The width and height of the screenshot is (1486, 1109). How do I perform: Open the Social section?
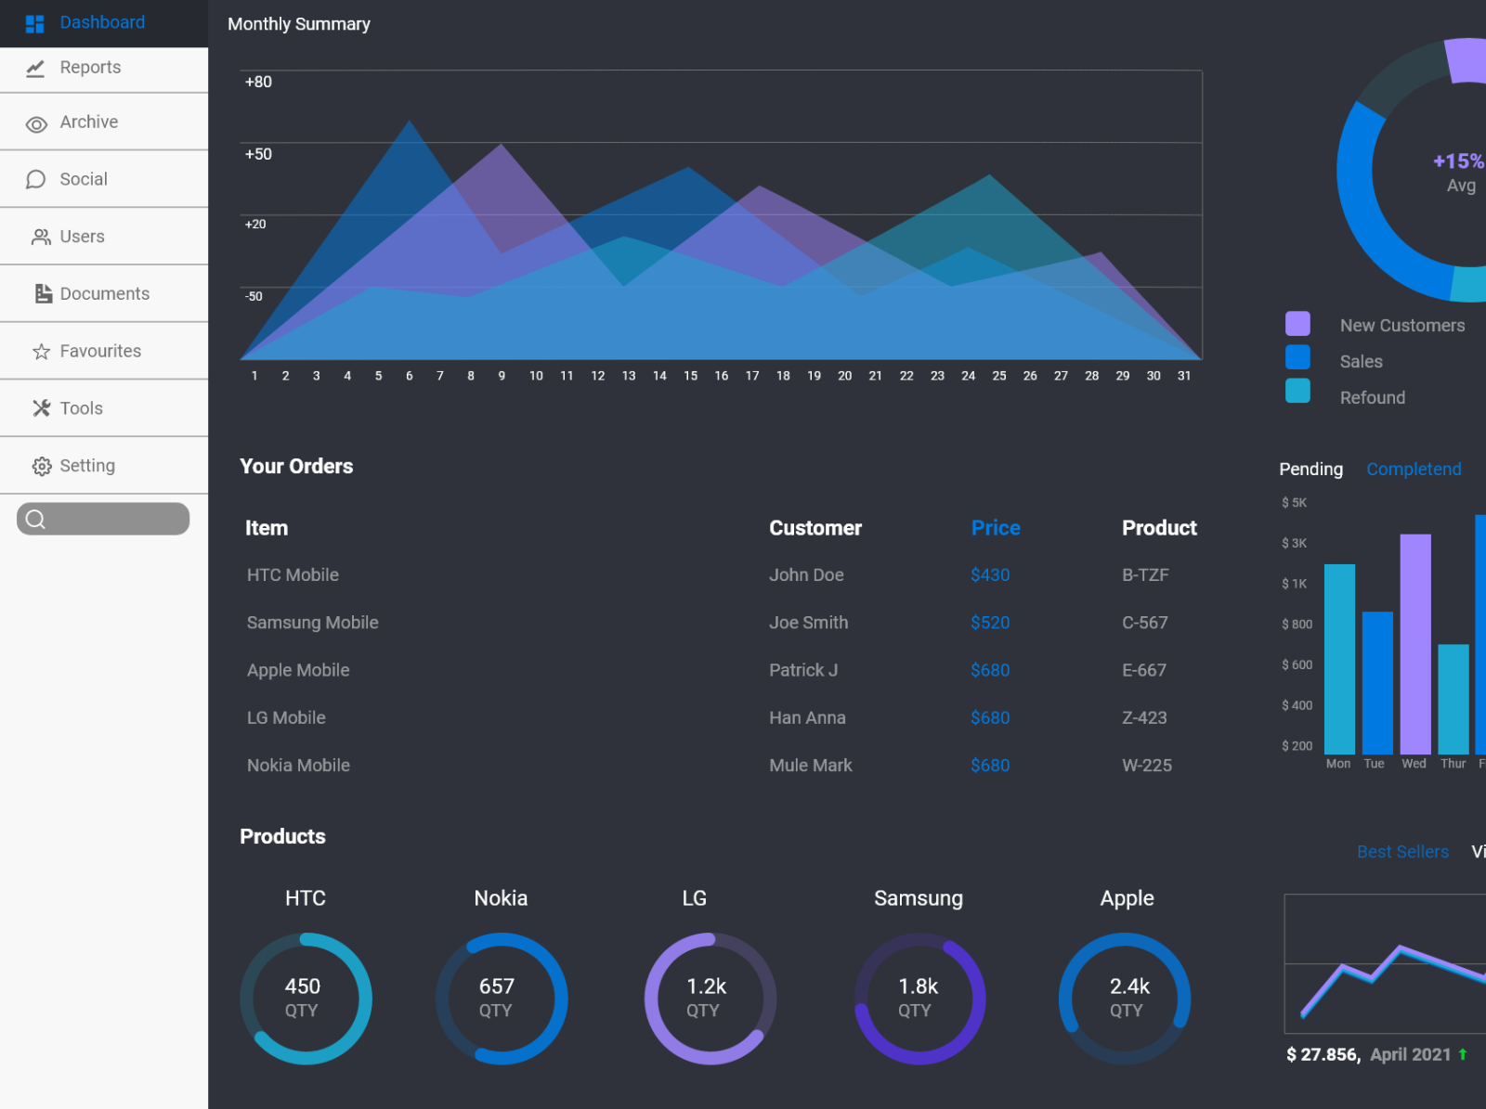click(104, 179)
